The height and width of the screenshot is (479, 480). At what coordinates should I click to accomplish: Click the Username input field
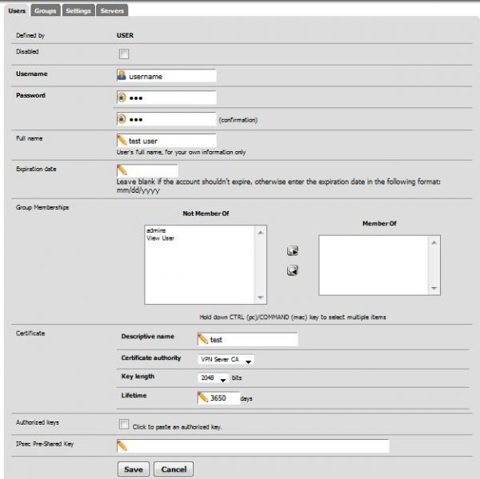(x=166, y=76)
